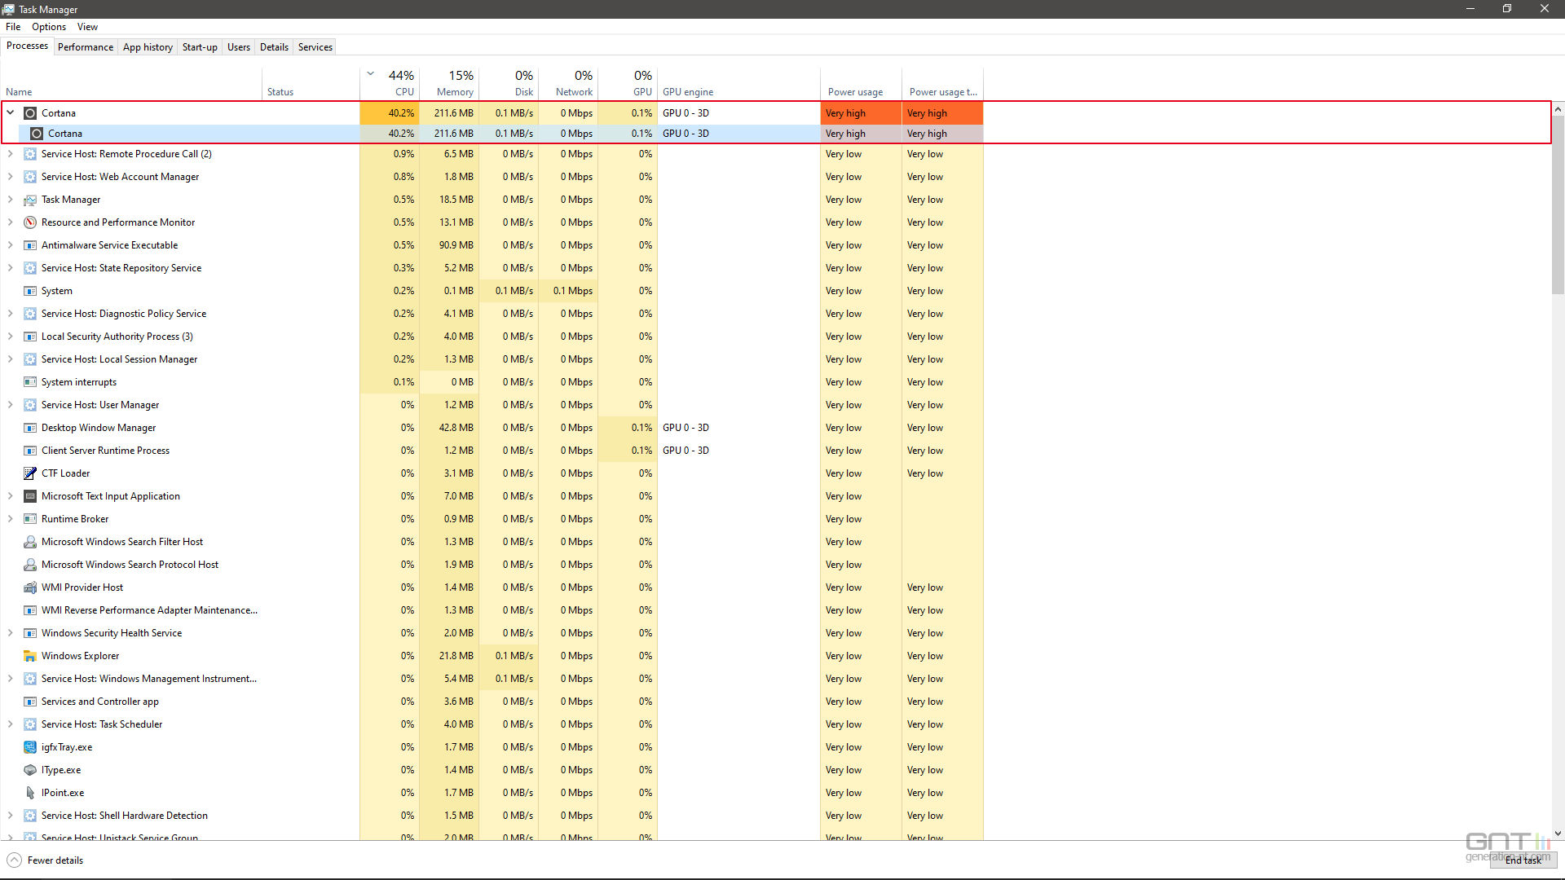The height and width of the screenshot is (880, 1565).
Task: Click the Fewer details arrow icon
Action: coord(15,860)
